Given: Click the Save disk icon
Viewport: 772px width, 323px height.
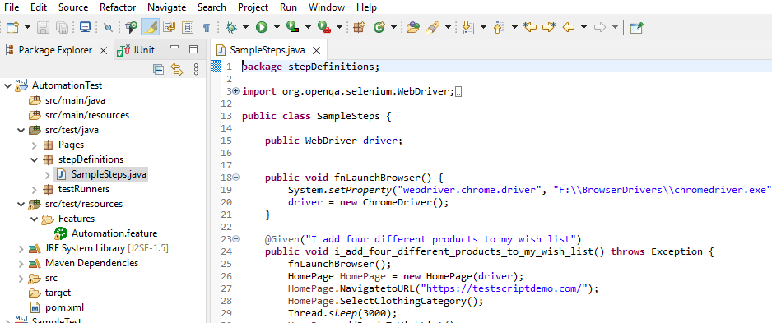Looking at the screenshot, I should [44, 27].
